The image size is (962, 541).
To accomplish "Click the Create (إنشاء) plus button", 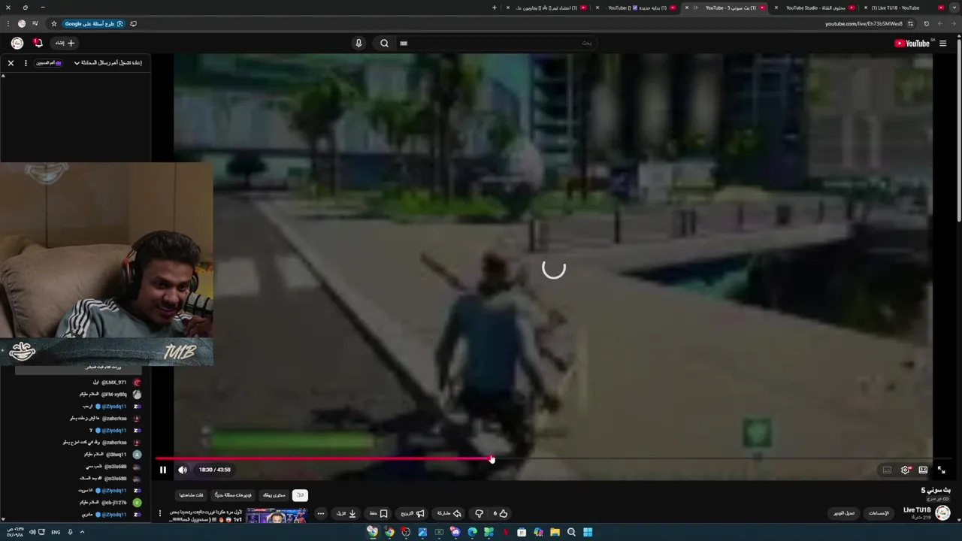I will [65, 43].
